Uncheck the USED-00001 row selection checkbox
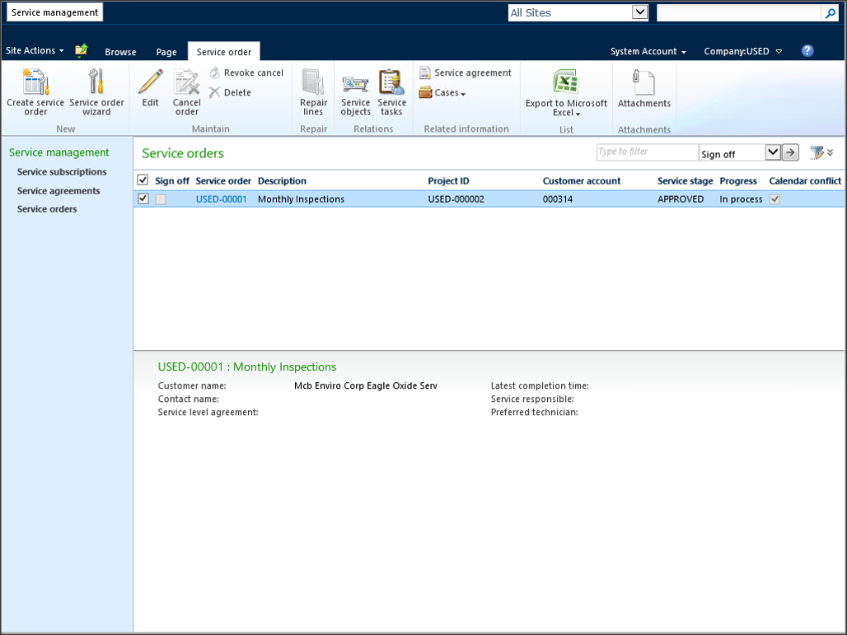This screenshot has width=847, height=635. [x=143, y=199]
